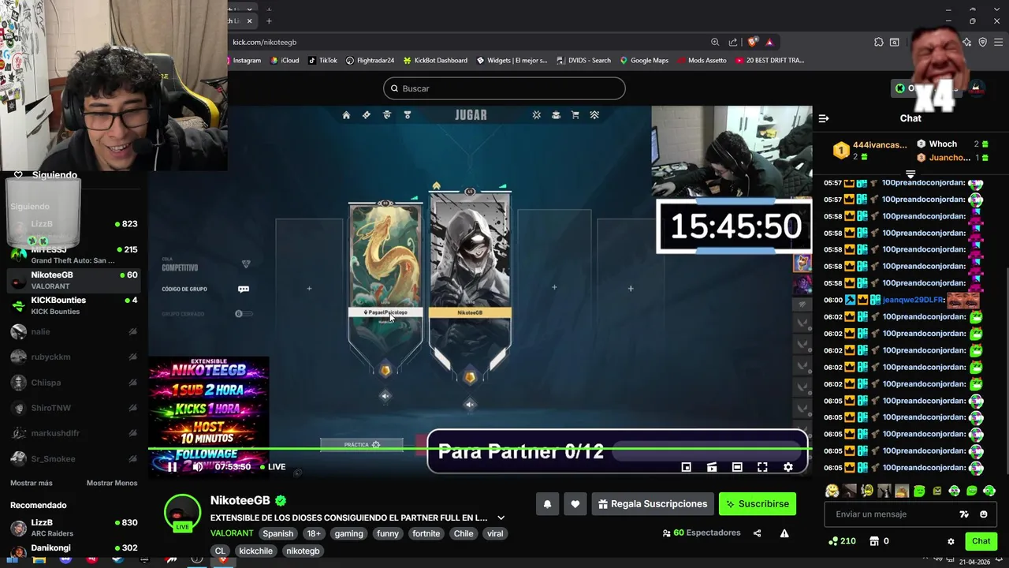The image size is (1009, 568).
Task: Pause the live stream playback
Action: (x=172, y=467)
